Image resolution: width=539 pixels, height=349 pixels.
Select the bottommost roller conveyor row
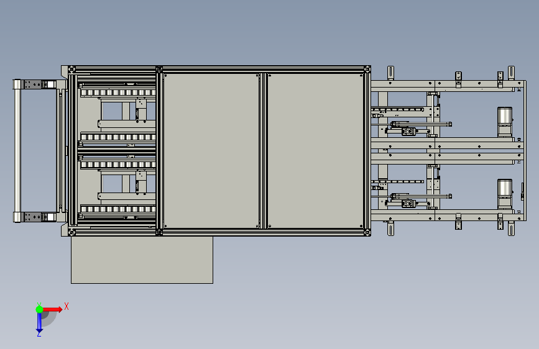(x=118, y=209)
